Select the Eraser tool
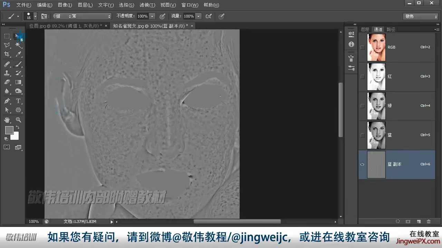The width and height of the screenshot is (442, 248). [x=7, y=82]
